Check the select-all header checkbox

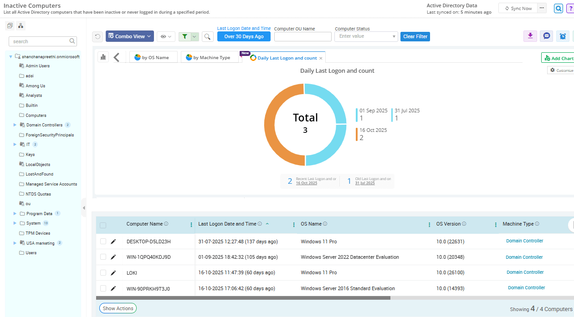(103, 225)
